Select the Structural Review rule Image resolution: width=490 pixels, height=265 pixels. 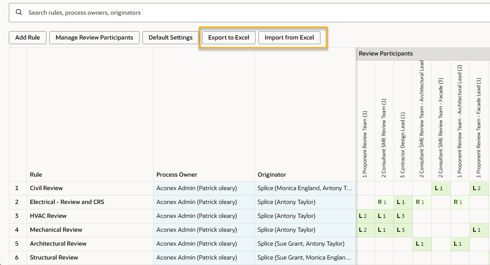[54, 257]
